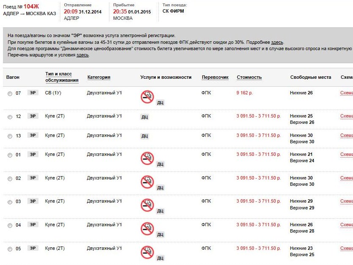353x265 pixels.
Task: Select the radio button for wagon 13
Action: point(10,136)
